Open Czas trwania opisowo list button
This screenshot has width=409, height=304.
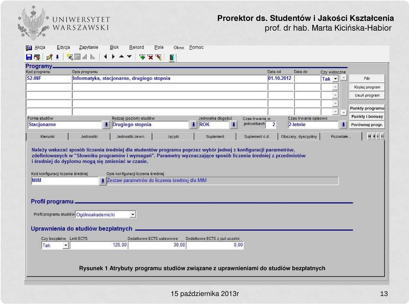[x=343, y=125]
